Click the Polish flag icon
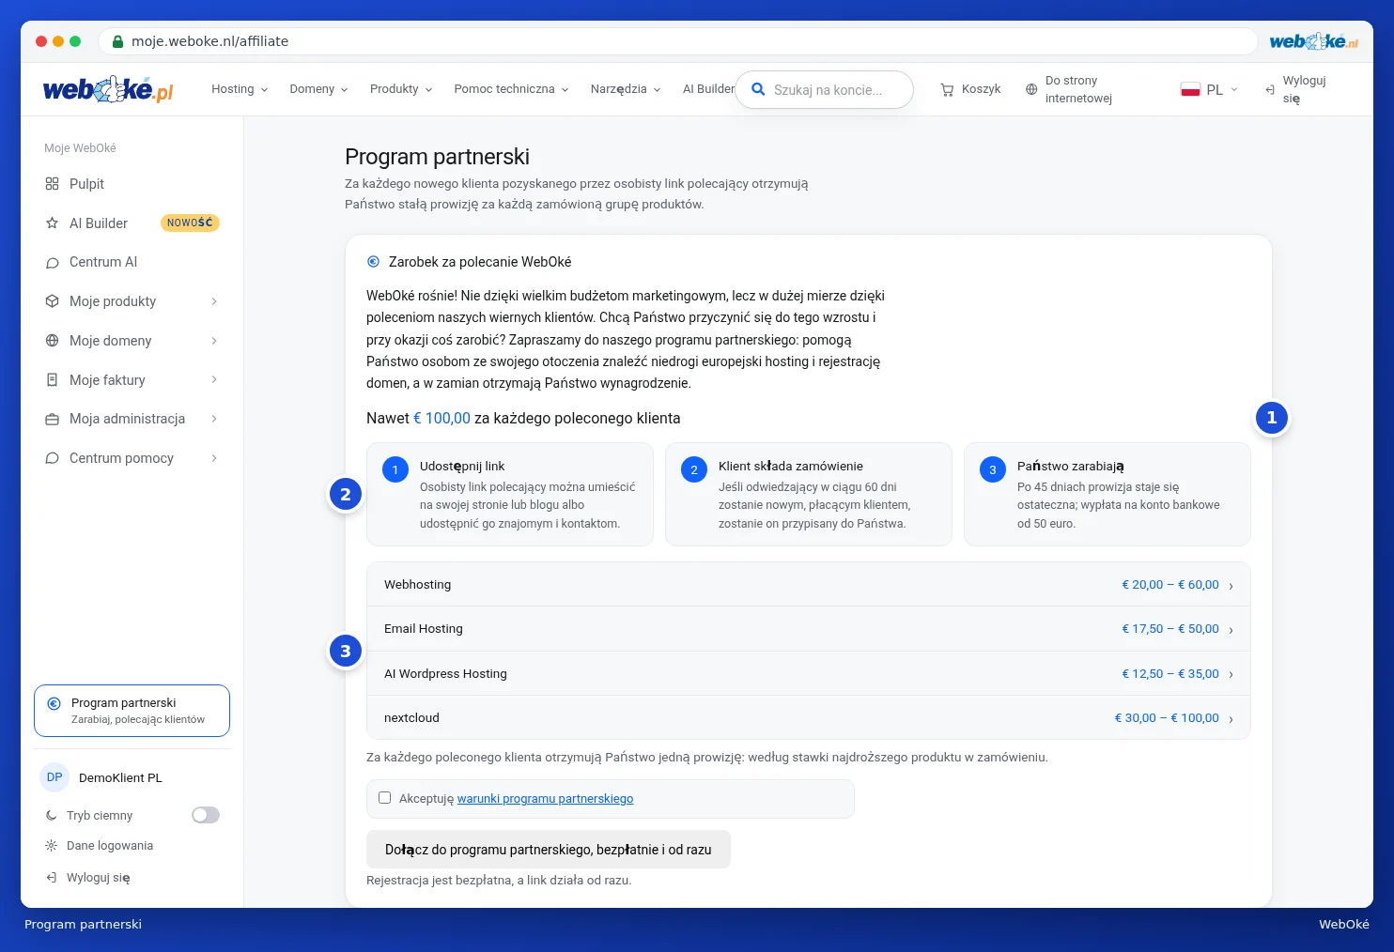 (x=1190, y=89)
